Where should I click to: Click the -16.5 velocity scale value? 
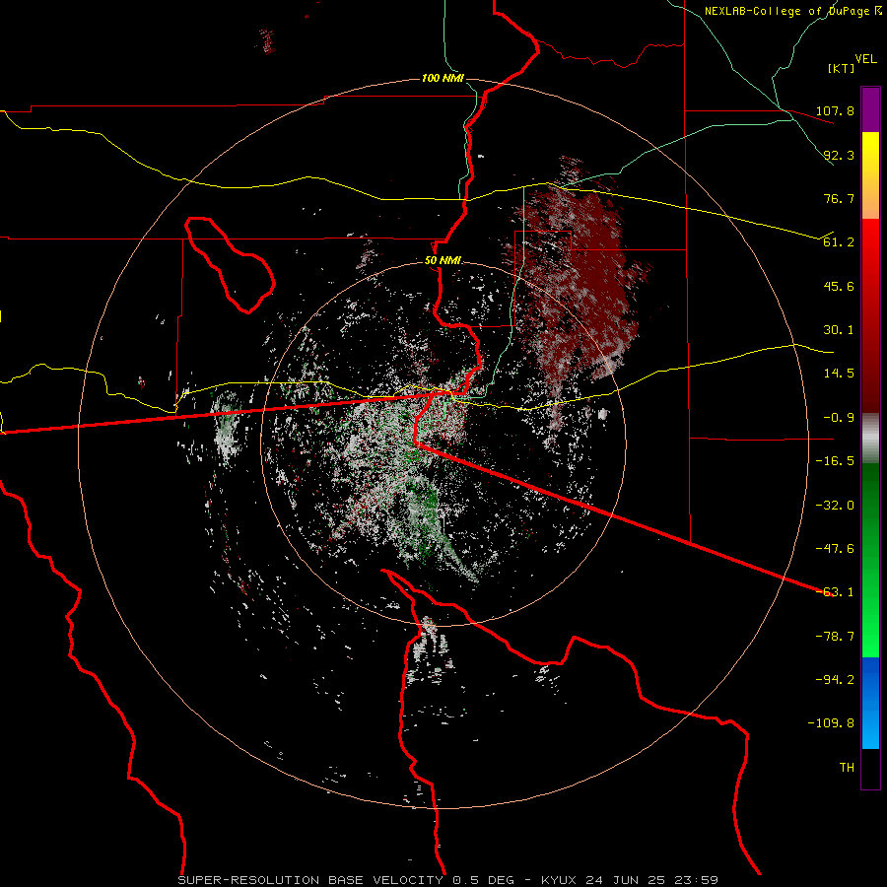(835, 461)
